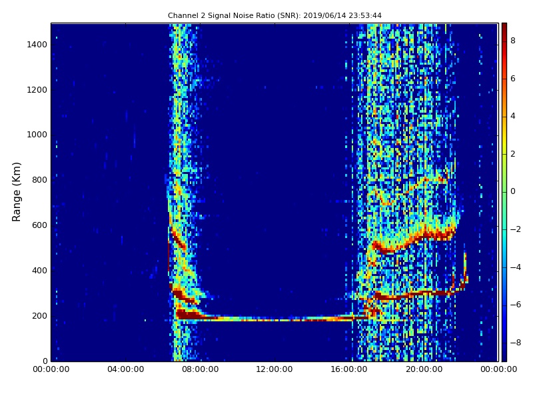Click the colorbar label 0
Screen dimensions: 533x400
click(513, 191)
